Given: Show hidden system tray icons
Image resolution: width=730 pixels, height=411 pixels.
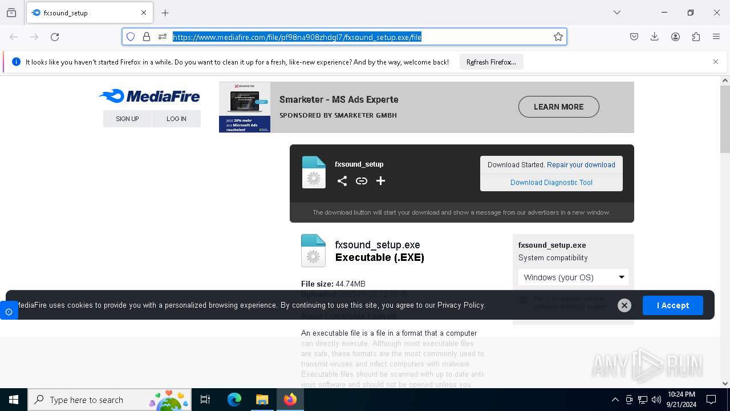Looking at the screenshot, I should point(615,400).
